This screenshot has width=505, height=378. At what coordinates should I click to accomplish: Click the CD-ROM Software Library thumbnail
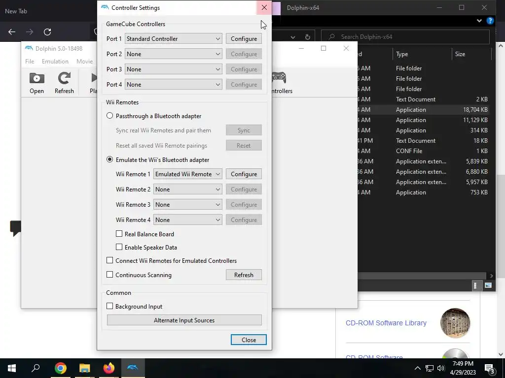[455, 323]
